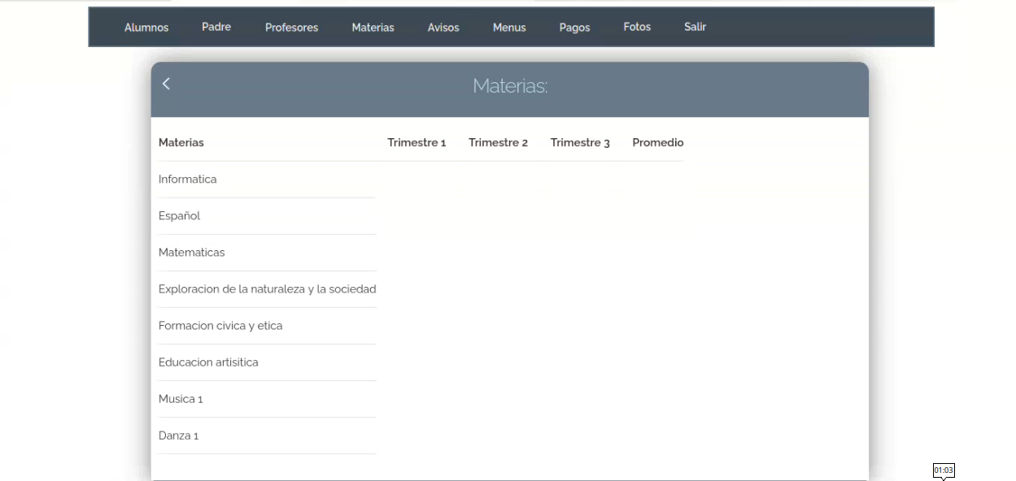Select the Danza 1 subject
The width and height of the screenshot is (1016, 481).
[179, 435]
